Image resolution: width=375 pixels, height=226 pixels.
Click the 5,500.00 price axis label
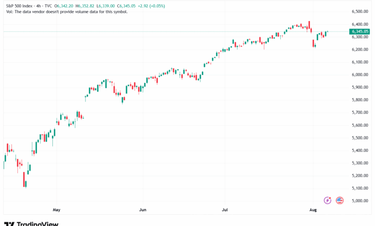(360, 138)
